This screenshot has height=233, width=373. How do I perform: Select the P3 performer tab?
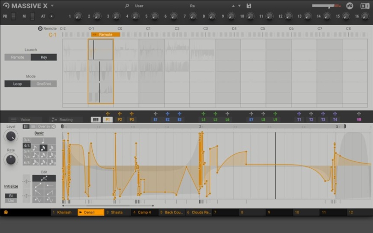[x=131, y=120]
